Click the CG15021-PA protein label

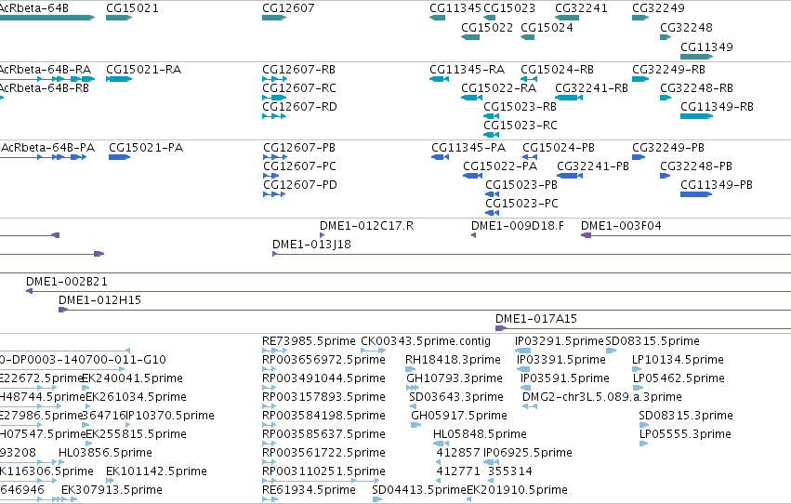(146, 147)
